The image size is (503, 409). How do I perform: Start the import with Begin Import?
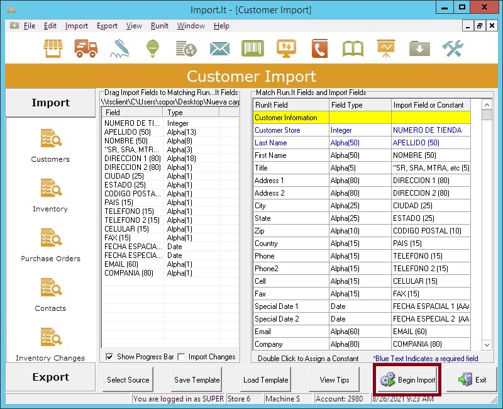407,380
